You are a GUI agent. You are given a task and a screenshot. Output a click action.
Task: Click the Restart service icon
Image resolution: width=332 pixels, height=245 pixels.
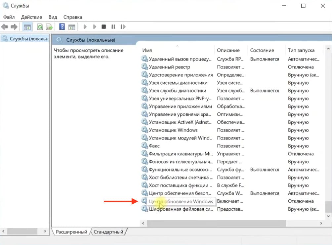pos(123,27)
